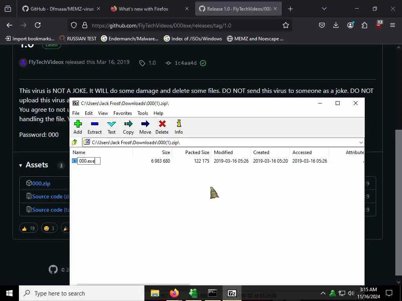This screenshot has width=402, height=301.
Task: Click the Add button in 7-Zip toolbar
Action: pos(78,127)
